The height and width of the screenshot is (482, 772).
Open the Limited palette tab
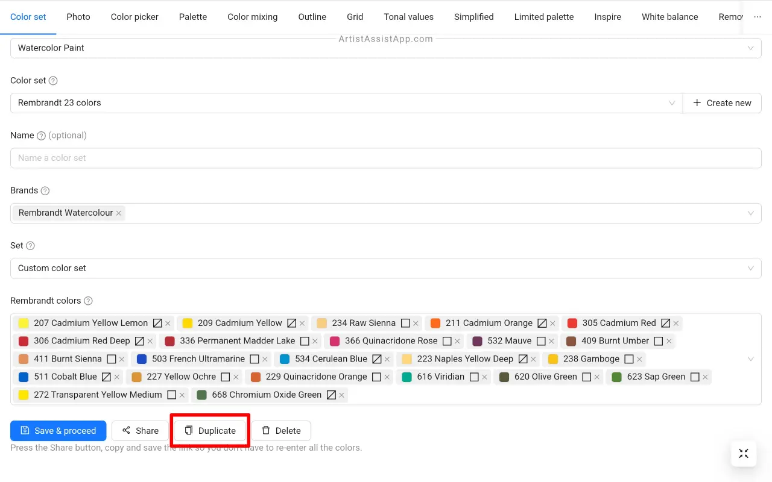click(544, 17)
